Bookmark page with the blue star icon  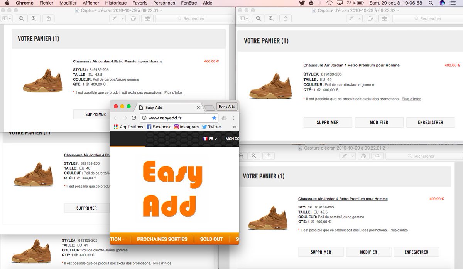[214, 118]
